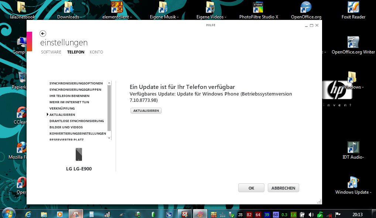Viewport: 376px width, 218px height.
Task: Click the settings list scroll-up arrow
Action: point(109,83)
